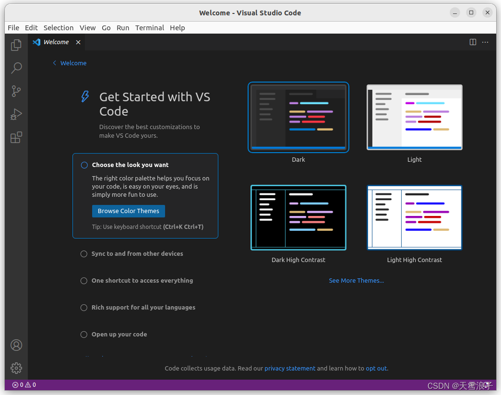Open Run and Debug view
This screenshot has width=501, height=395.
point(16,114)
